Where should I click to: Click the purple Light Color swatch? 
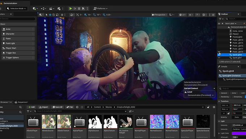tap(239, 133)
